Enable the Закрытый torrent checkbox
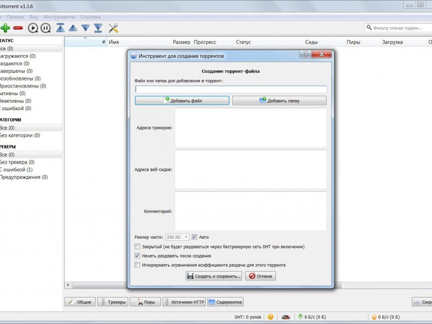 pyautogui.click(x=137, y=247)
